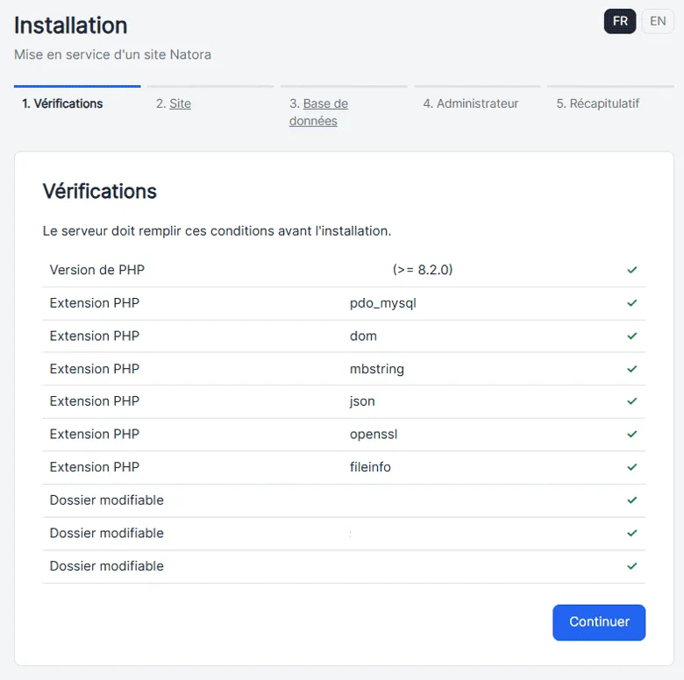
Task: Click the checkmark in openssl row
Action: (x=632, y=434)
